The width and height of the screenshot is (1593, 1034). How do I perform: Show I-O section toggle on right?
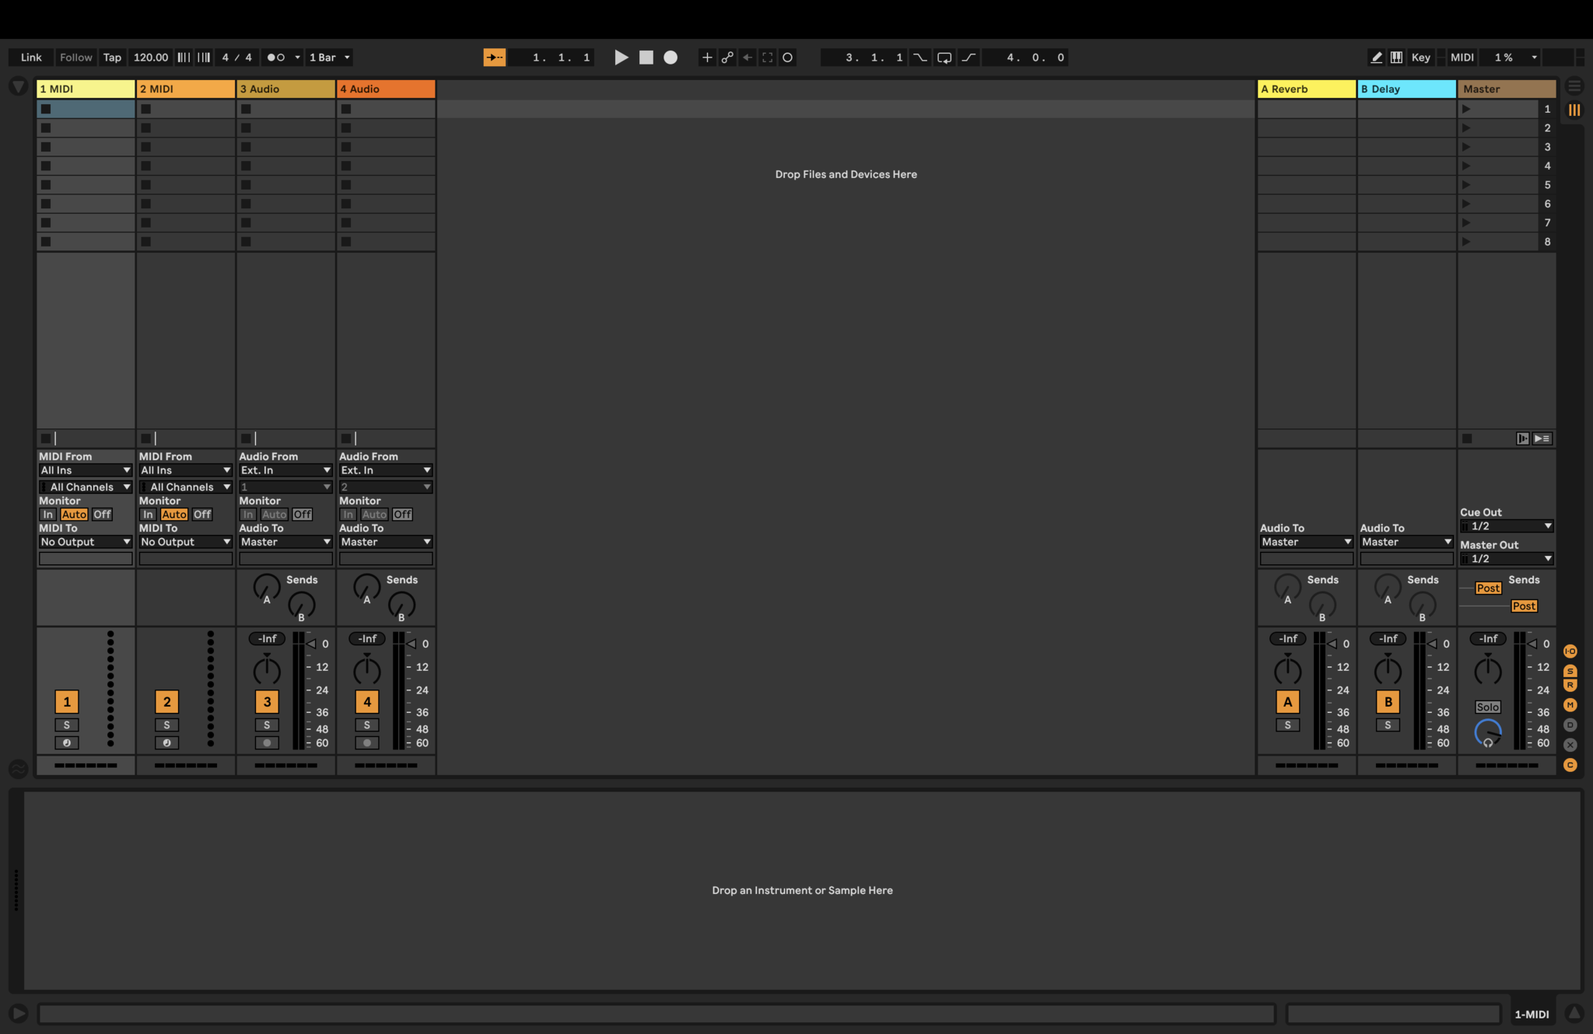[x=1570, y=651]
